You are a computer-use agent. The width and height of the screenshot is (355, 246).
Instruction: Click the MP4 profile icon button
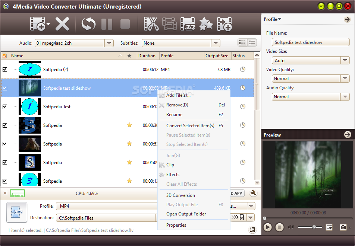coord(17,213)
